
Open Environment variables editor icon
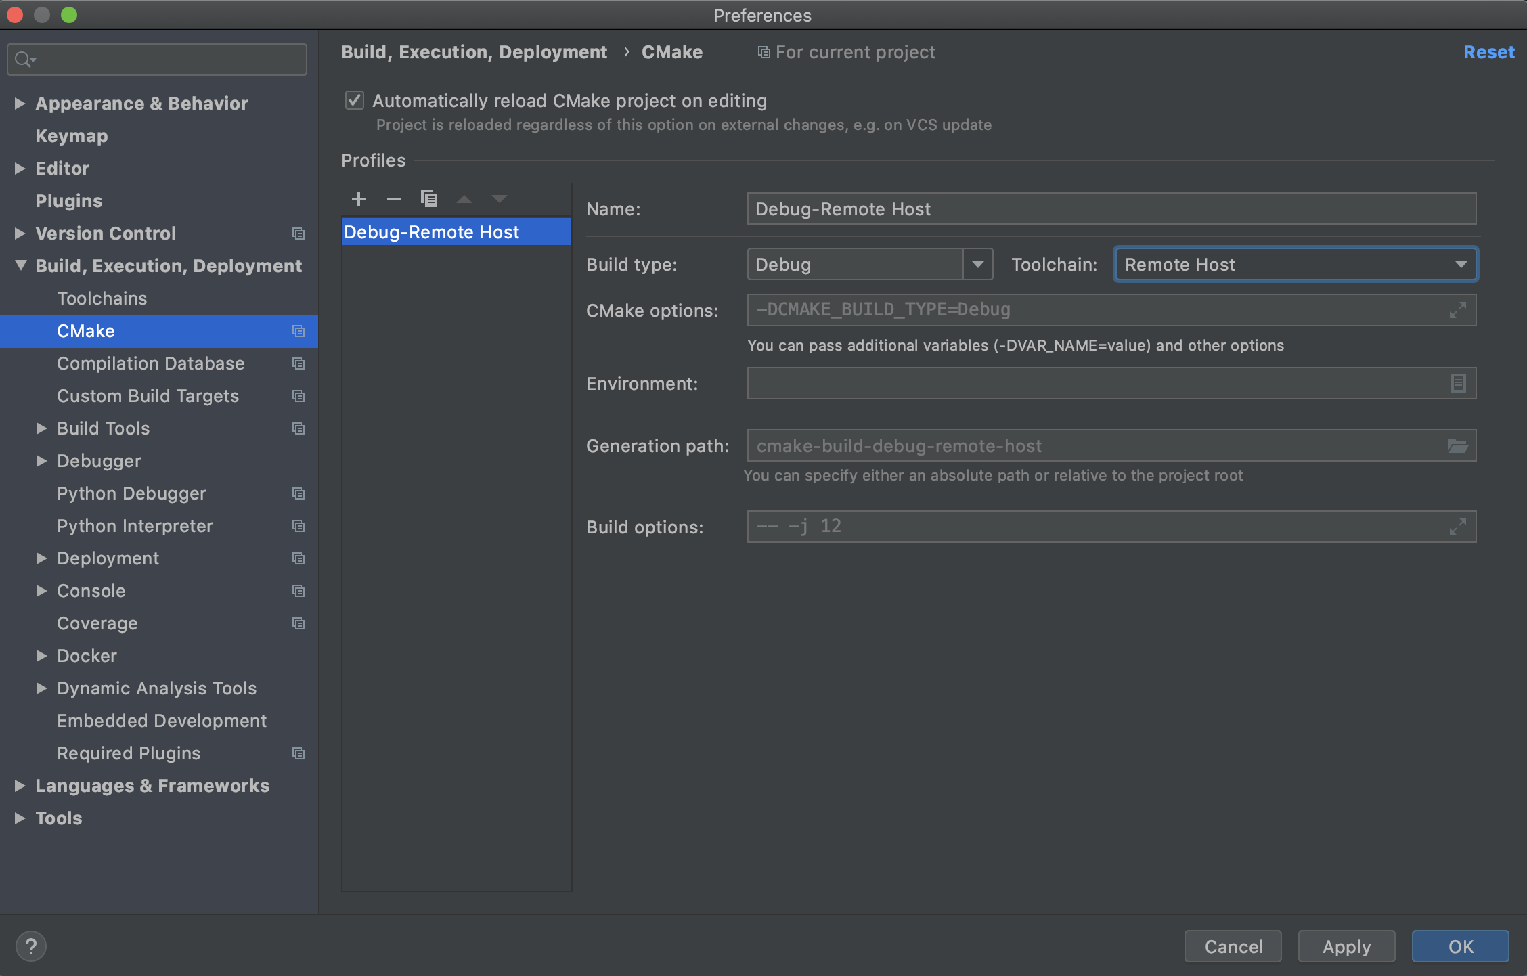click(1458, 383)
